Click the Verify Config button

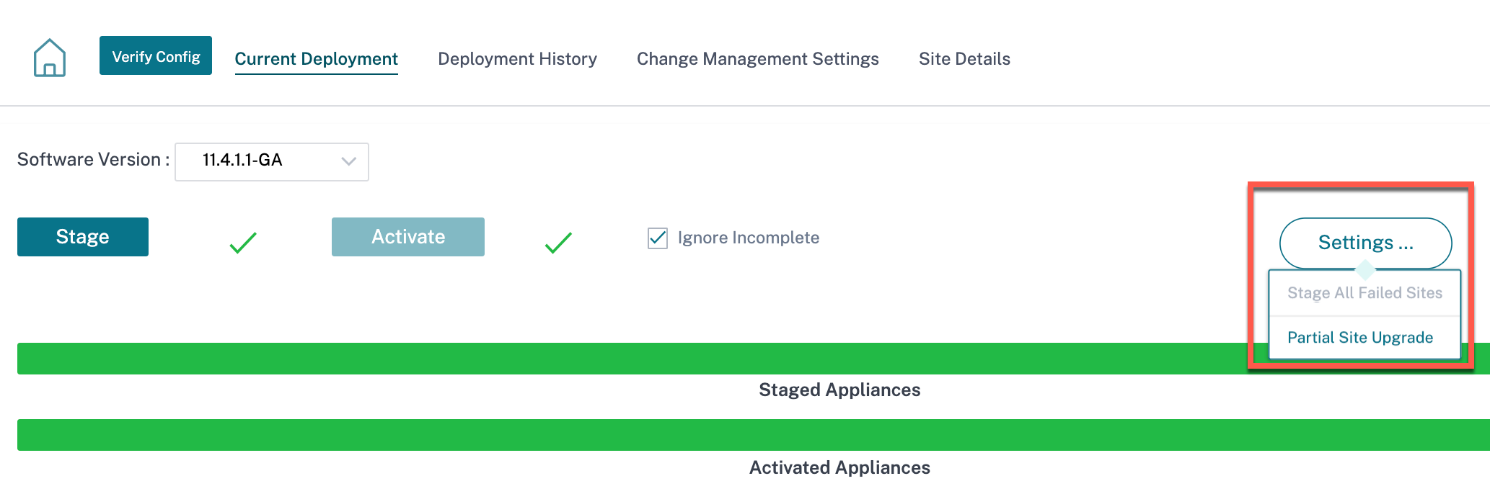tap(156, 55)
